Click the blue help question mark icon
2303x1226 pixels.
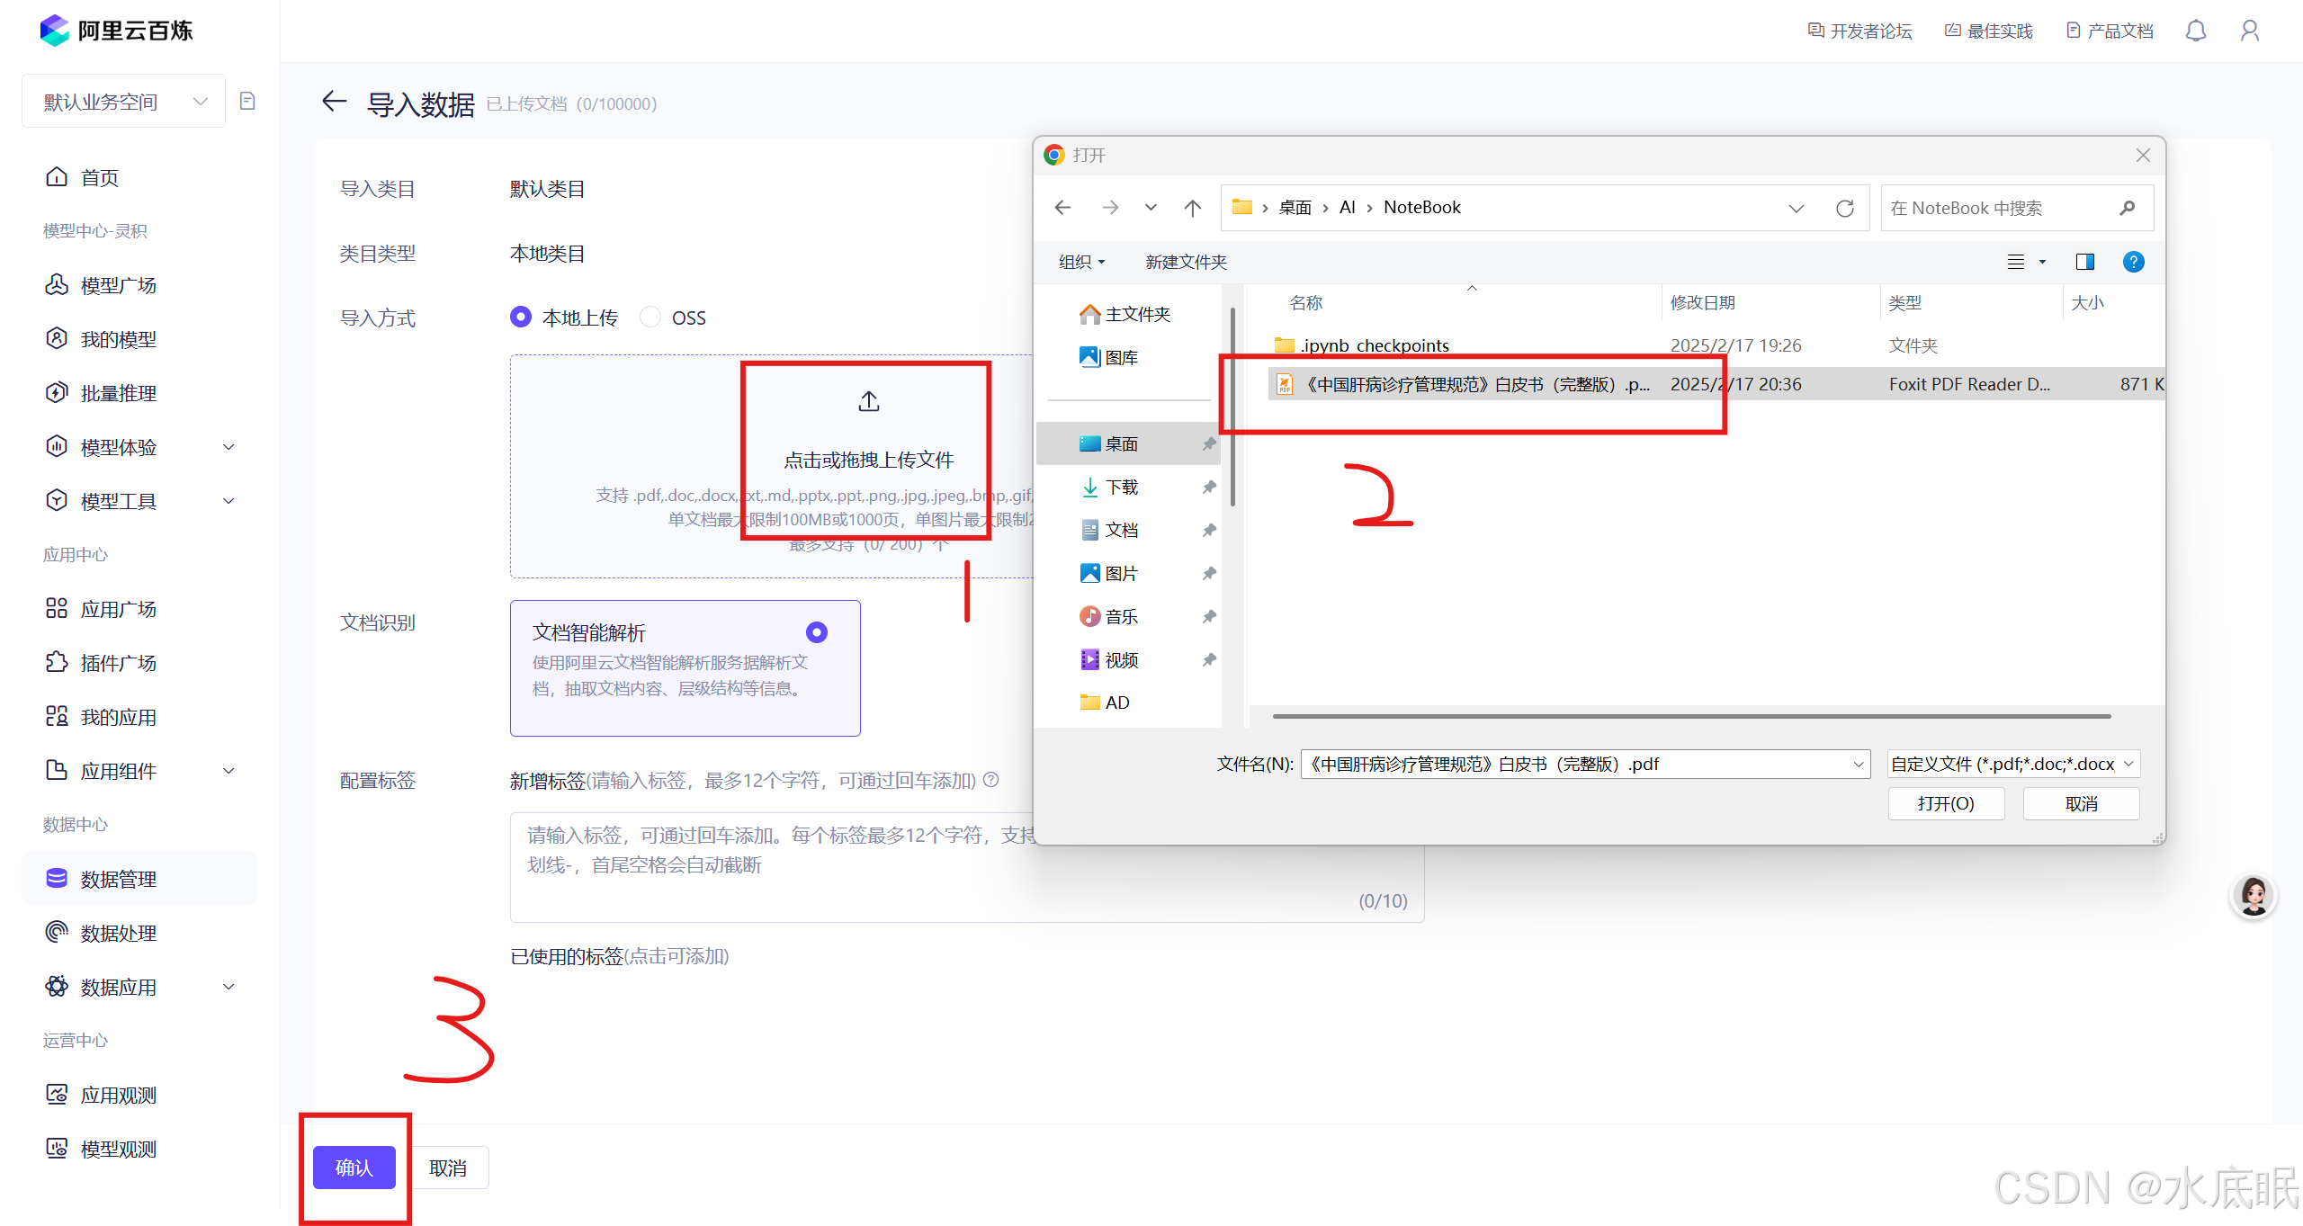(x=2133, y=262)
